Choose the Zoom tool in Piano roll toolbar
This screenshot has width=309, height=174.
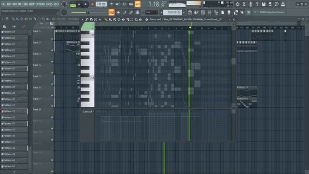pos(136,19)
